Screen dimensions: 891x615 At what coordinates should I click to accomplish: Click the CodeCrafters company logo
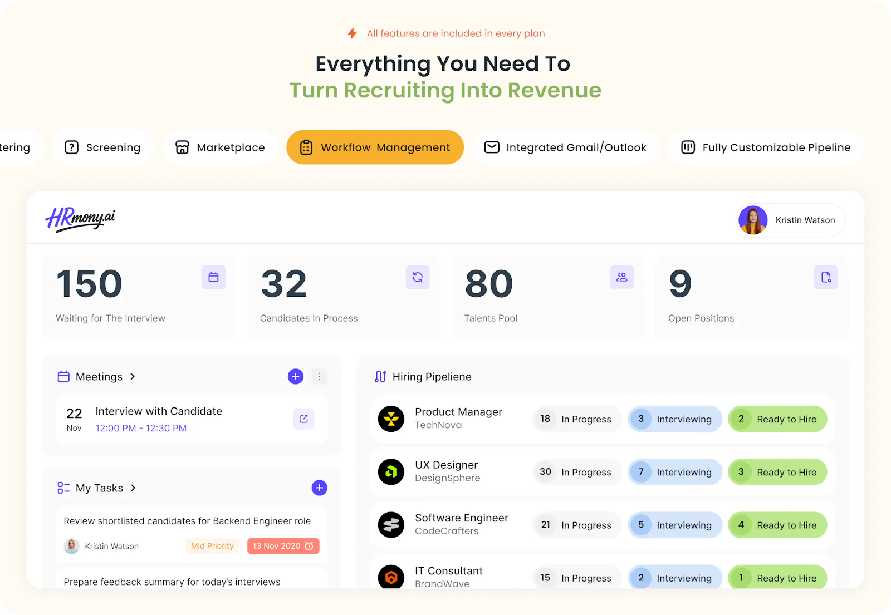(391, 525)
